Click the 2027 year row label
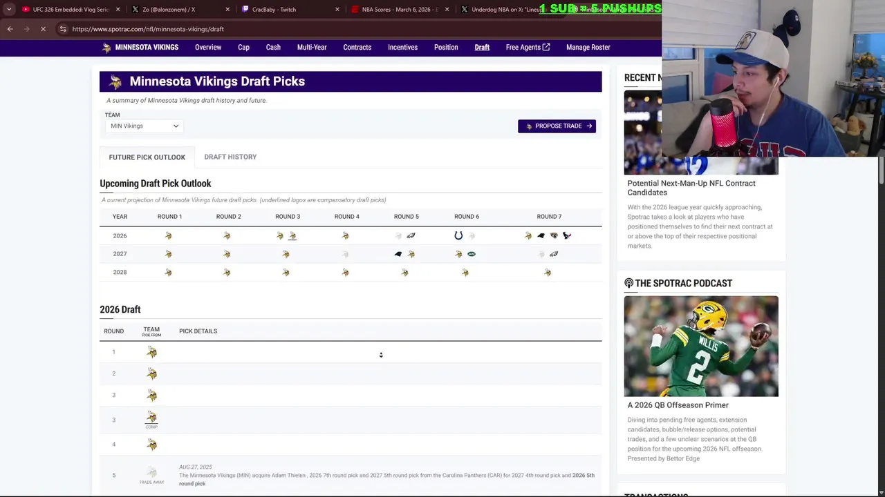Screen dimensions: 885x497 click(120, 254)
